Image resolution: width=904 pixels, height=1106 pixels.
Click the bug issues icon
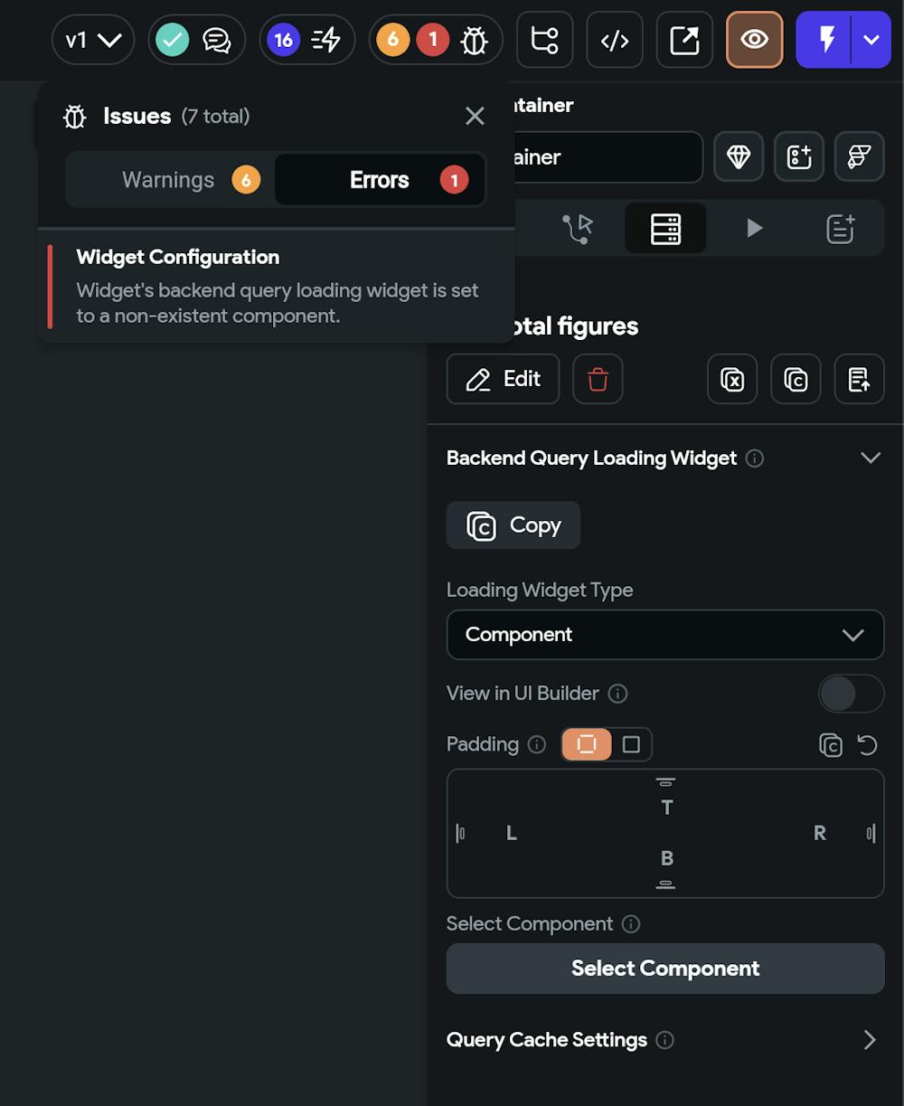pos(474,40)
